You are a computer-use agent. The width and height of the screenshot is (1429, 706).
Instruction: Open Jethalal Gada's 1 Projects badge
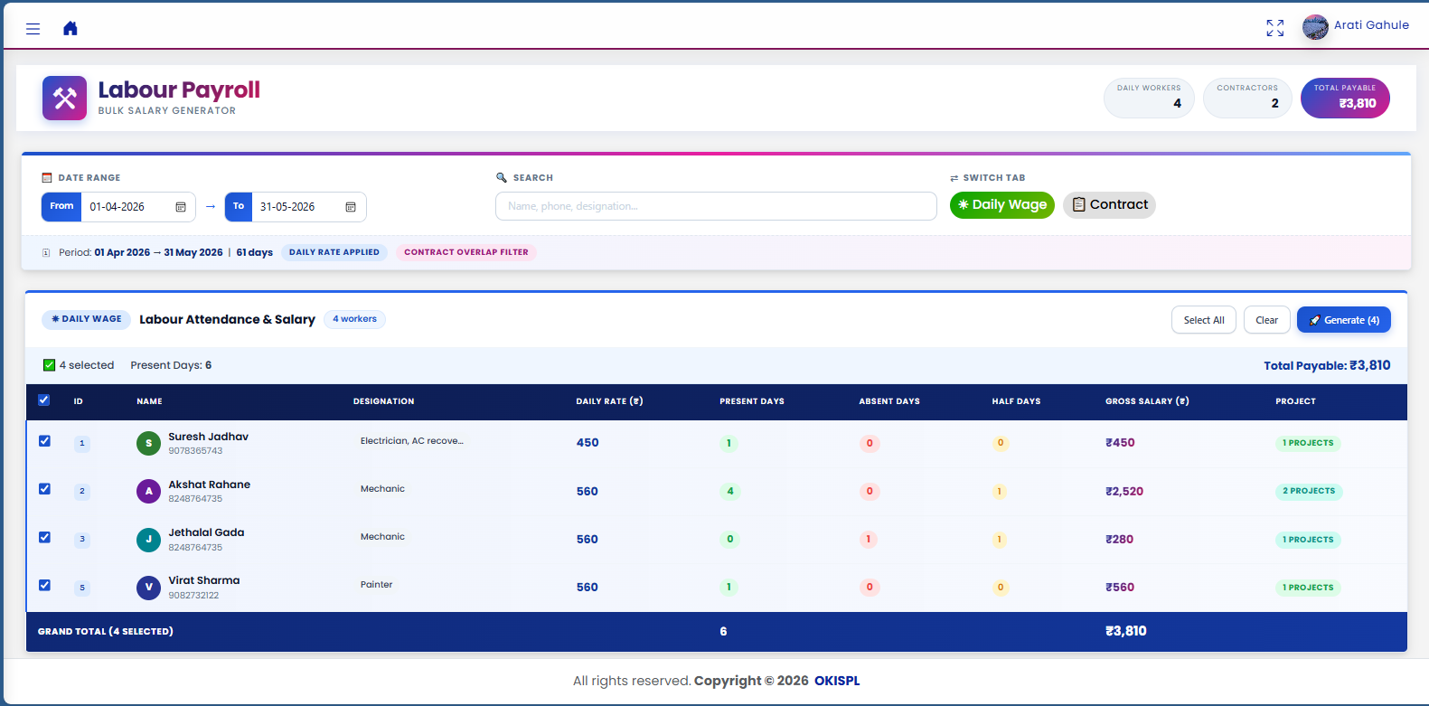click(x=1308, y=540)
